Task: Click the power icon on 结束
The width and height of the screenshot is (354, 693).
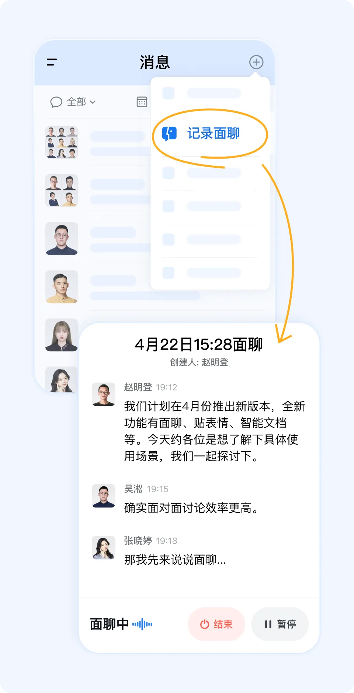Action: click(x=205, y=624)
